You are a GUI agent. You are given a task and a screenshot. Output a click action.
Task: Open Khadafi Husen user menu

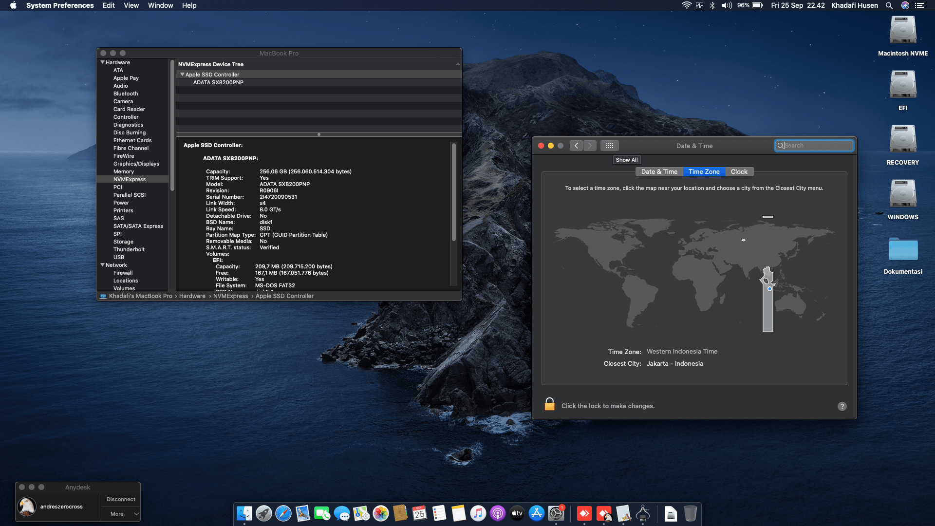[855, 5]
